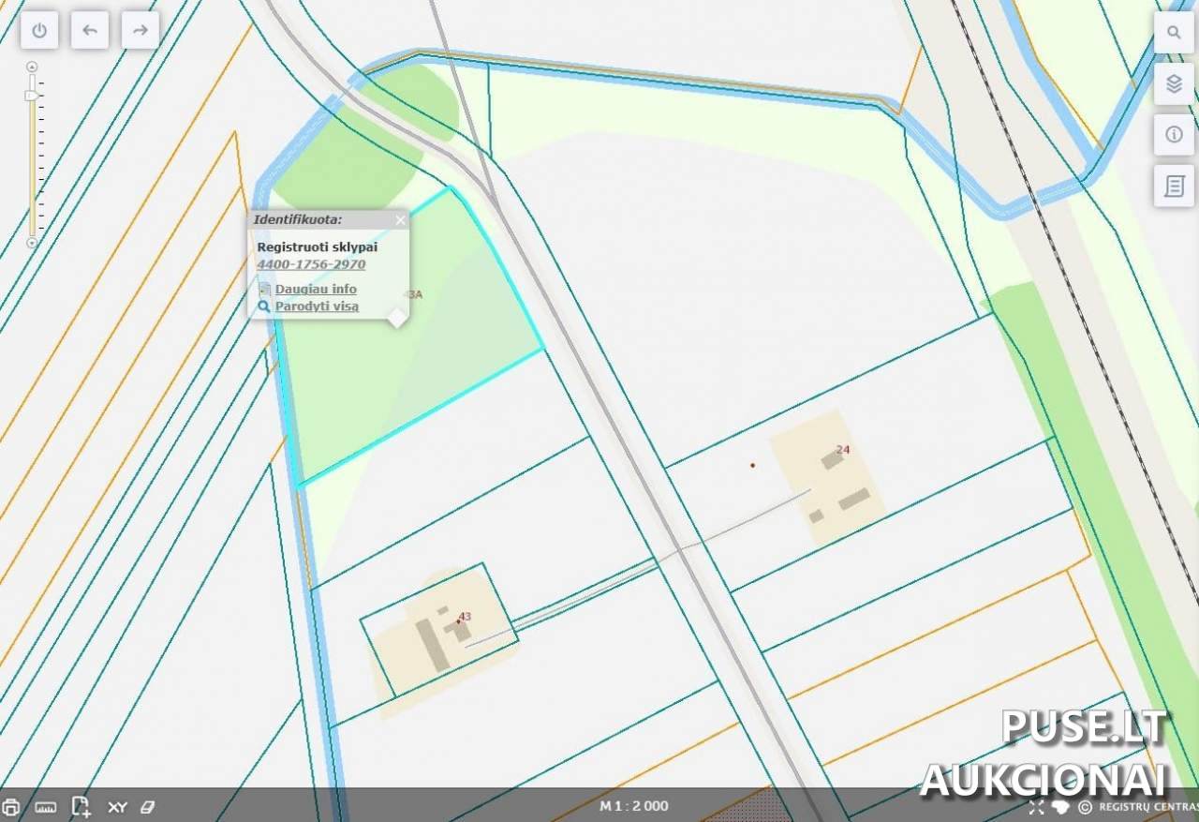The width and height of the screenshot is (1199, 822).
Task: Click the add document icon
Action: click(x=81, y=807)
